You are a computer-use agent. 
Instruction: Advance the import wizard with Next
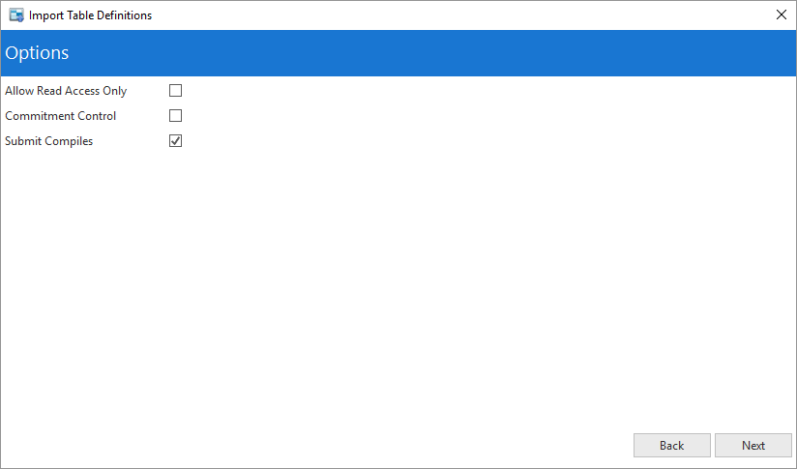coord(753,446)
